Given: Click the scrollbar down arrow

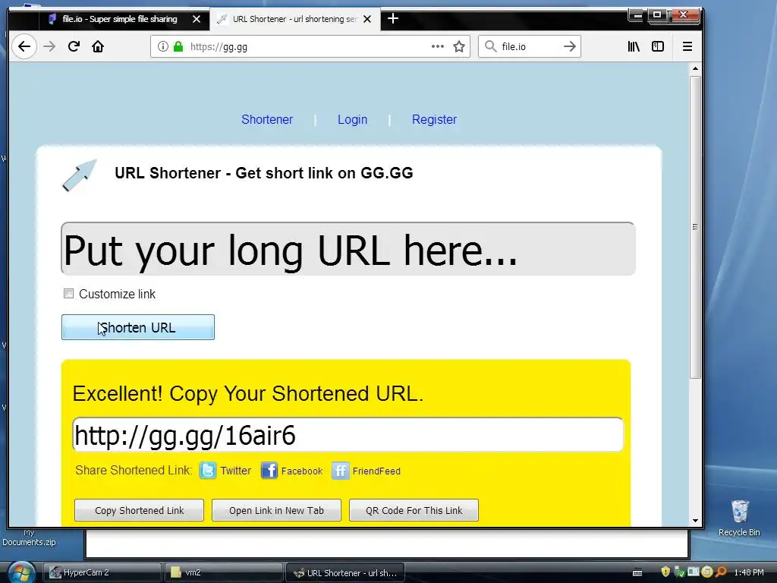Looking at the screenshot, I should point(695,521).
